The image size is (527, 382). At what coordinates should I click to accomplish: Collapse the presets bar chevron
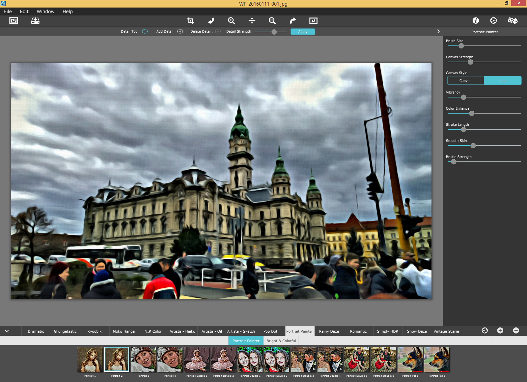tap(7, 331)
